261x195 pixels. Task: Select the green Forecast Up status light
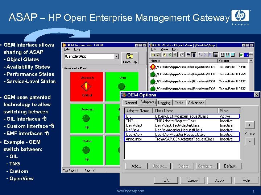86,118
